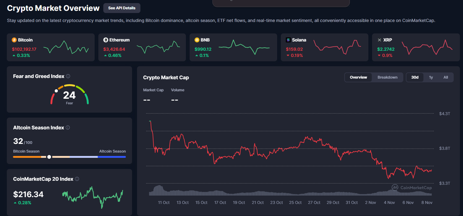The width and height of the screenshot is (463, 216).
Task: Select the 1y chart timeframe tab
Action: pos(431,77)
